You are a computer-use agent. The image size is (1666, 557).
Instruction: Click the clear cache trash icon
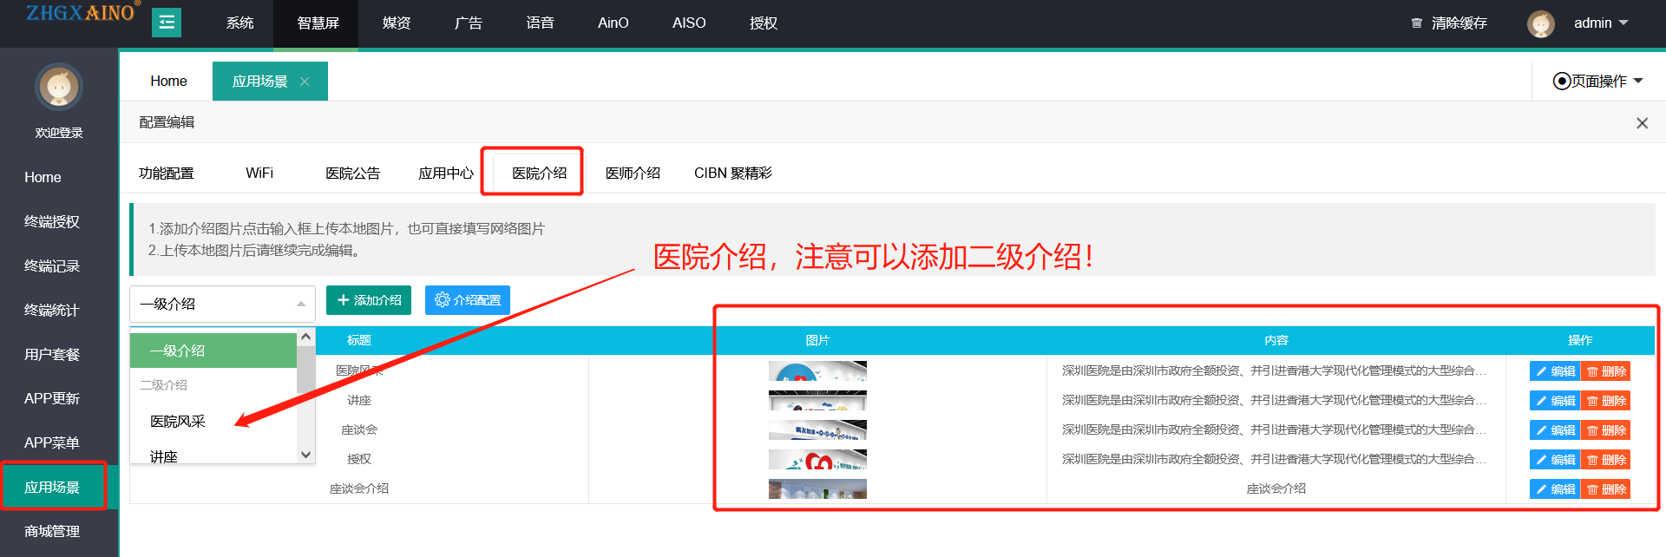click(x=1416, y=23)
